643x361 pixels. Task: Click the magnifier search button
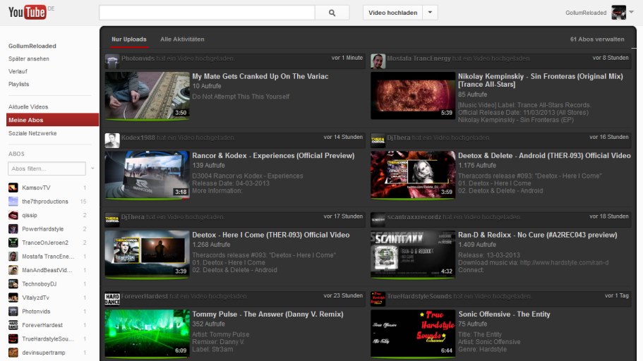[x=332, y=13]
